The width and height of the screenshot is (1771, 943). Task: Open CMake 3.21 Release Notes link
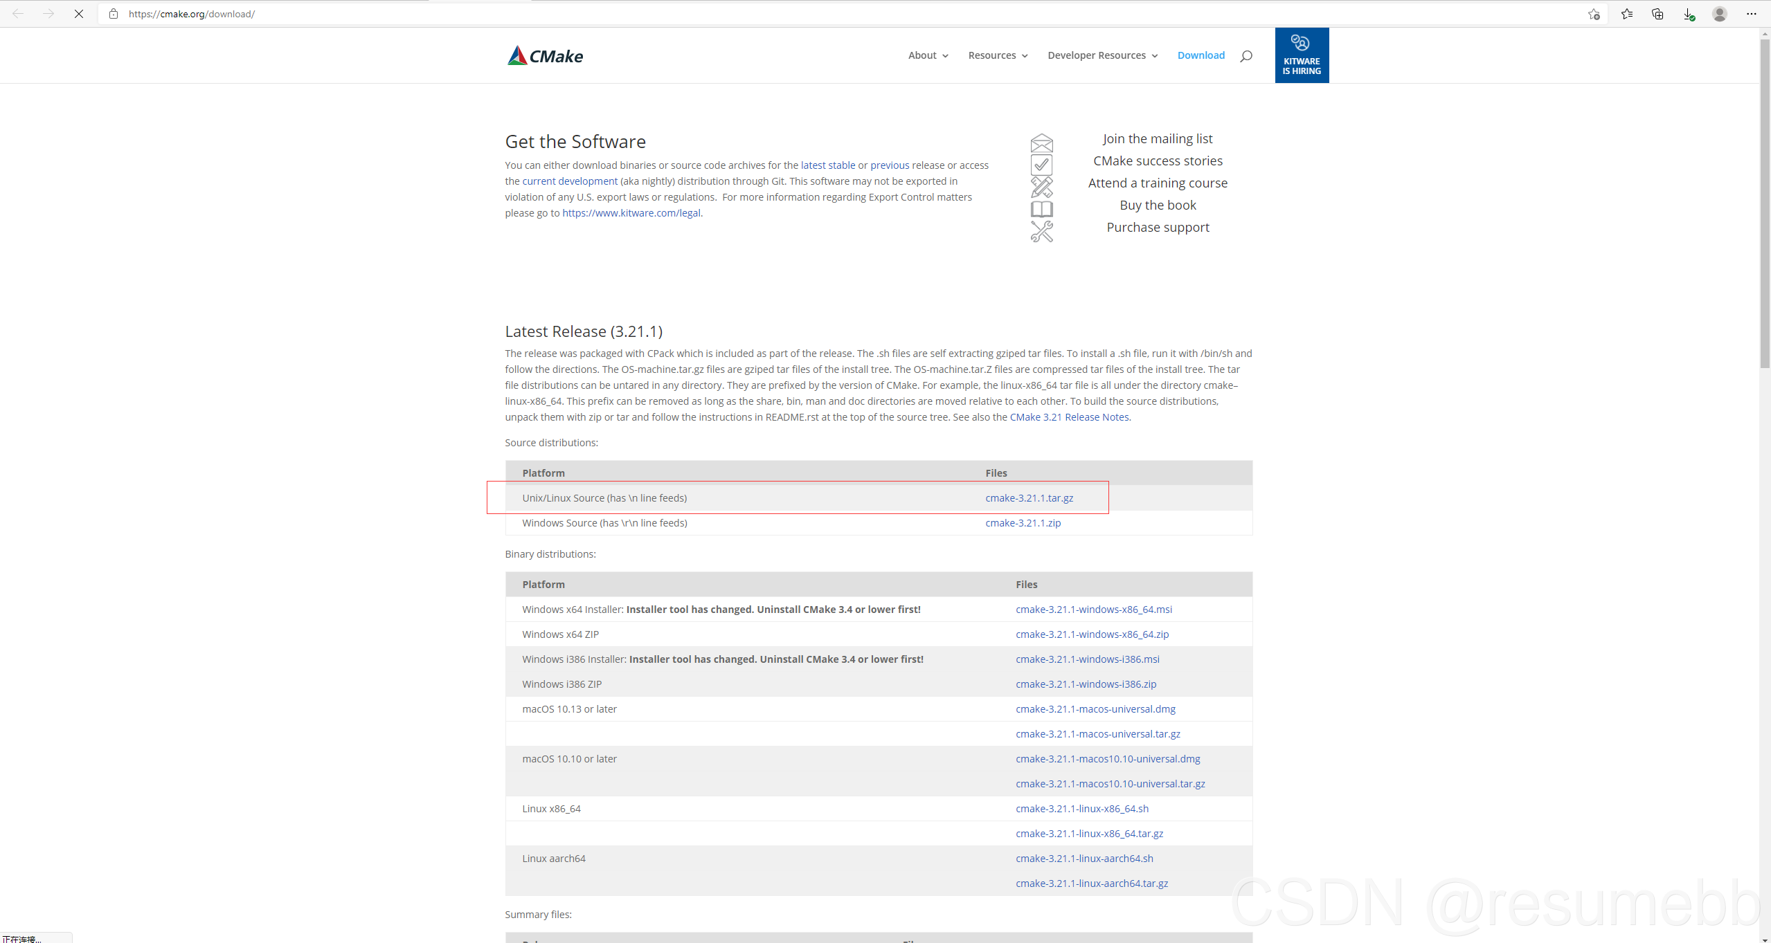(1069, 417)
